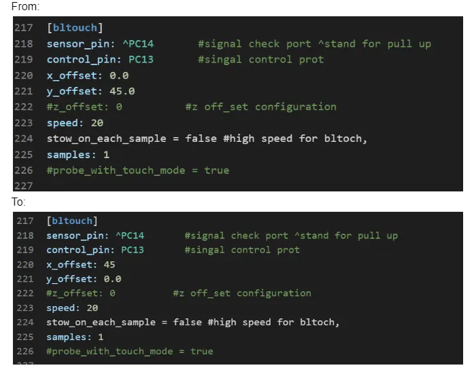Click the "#z off_set configuration" comment in the top snippet

260,107
